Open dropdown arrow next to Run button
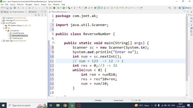The width and height of the screenshot is (193, 108). click(x=66, y=8)
